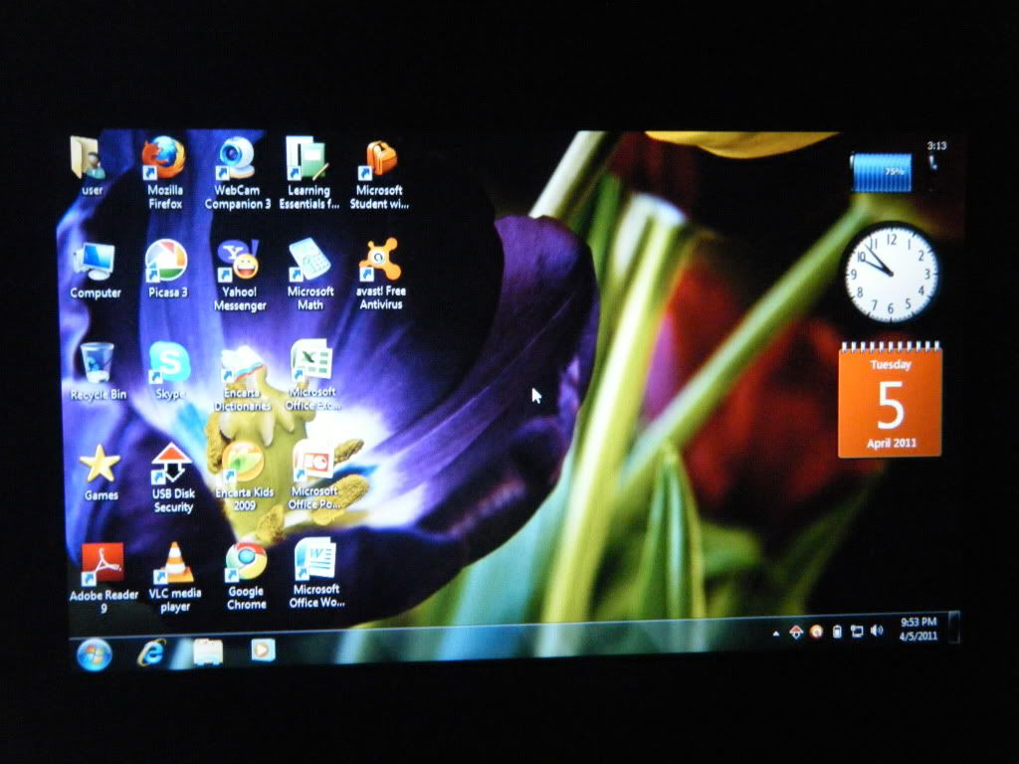
Task: Click the battery tray icon
Action: tap(837, 632)
